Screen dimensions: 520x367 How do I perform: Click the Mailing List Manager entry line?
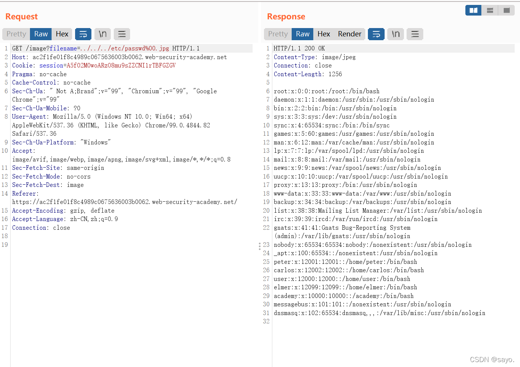point(378,211)
